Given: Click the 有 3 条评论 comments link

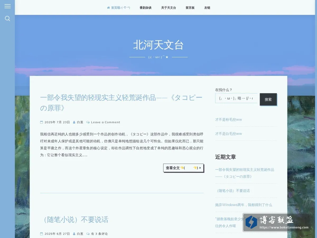Looking at the screenshot, I should tap(99, 234).
